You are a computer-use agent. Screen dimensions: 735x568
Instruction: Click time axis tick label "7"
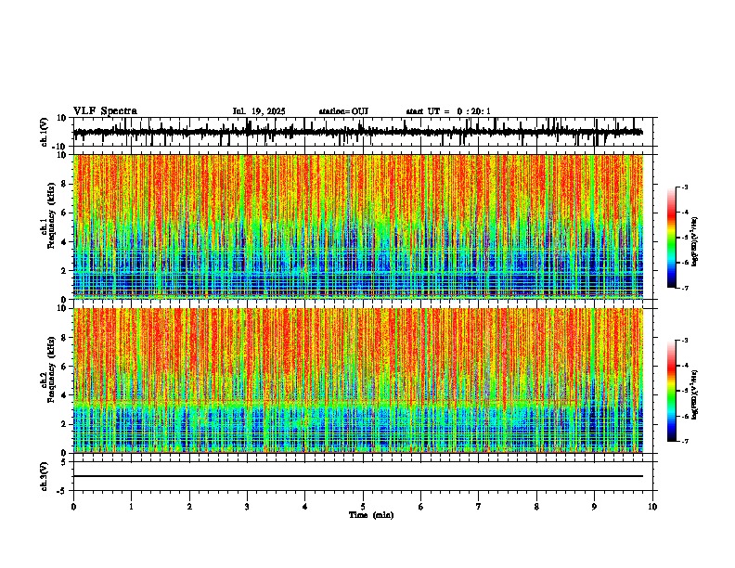479,507
